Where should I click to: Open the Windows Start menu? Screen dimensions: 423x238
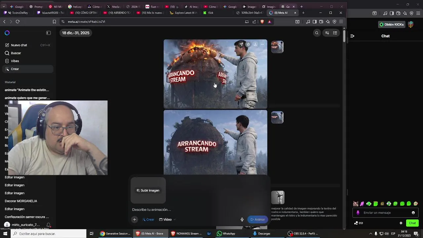pyautogui.click(x=5, y=234)
